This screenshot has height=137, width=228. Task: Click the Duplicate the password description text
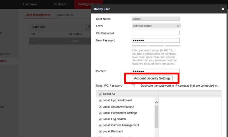point(180,86)
